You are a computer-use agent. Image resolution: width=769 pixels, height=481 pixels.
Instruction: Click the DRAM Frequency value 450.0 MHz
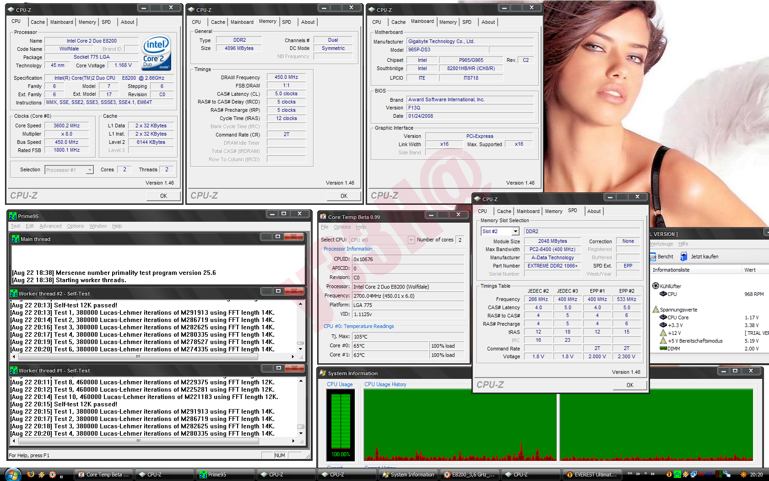(286, 77)
